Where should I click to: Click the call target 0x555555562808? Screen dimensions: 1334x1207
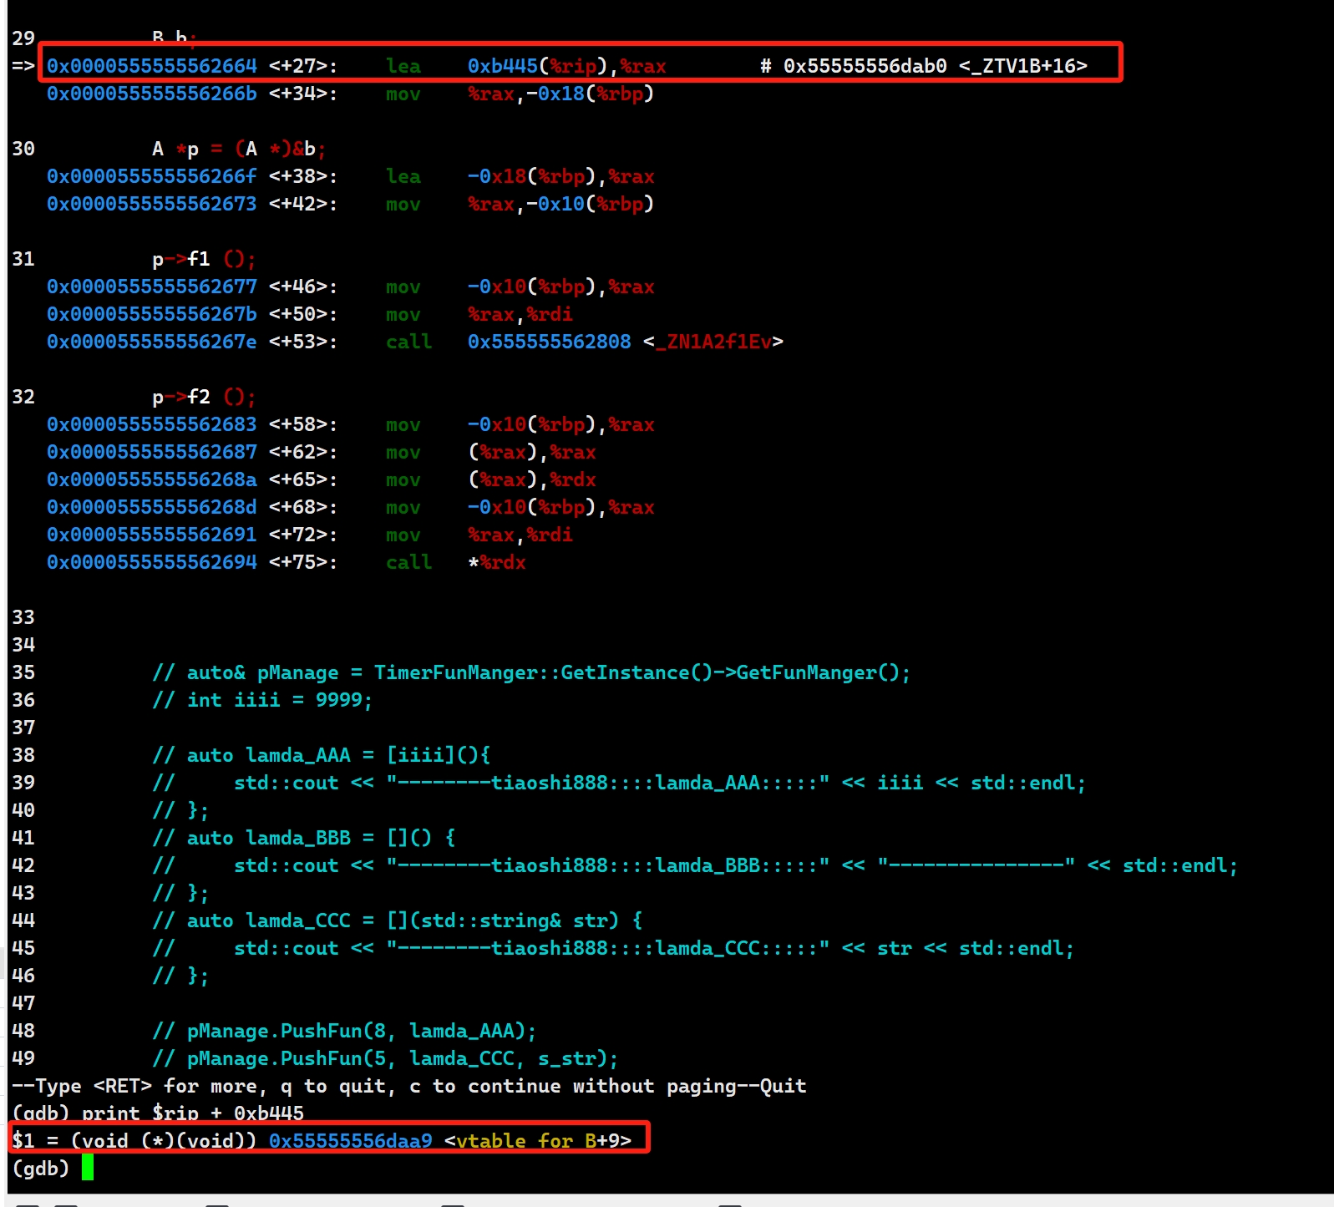[550, 342]
